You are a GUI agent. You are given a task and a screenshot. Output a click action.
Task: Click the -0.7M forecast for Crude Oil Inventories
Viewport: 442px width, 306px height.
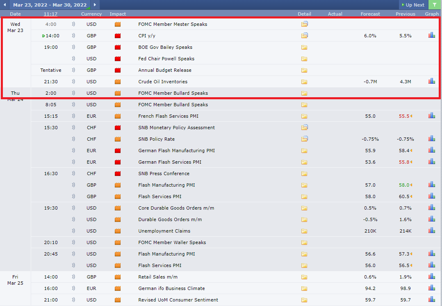370,82
